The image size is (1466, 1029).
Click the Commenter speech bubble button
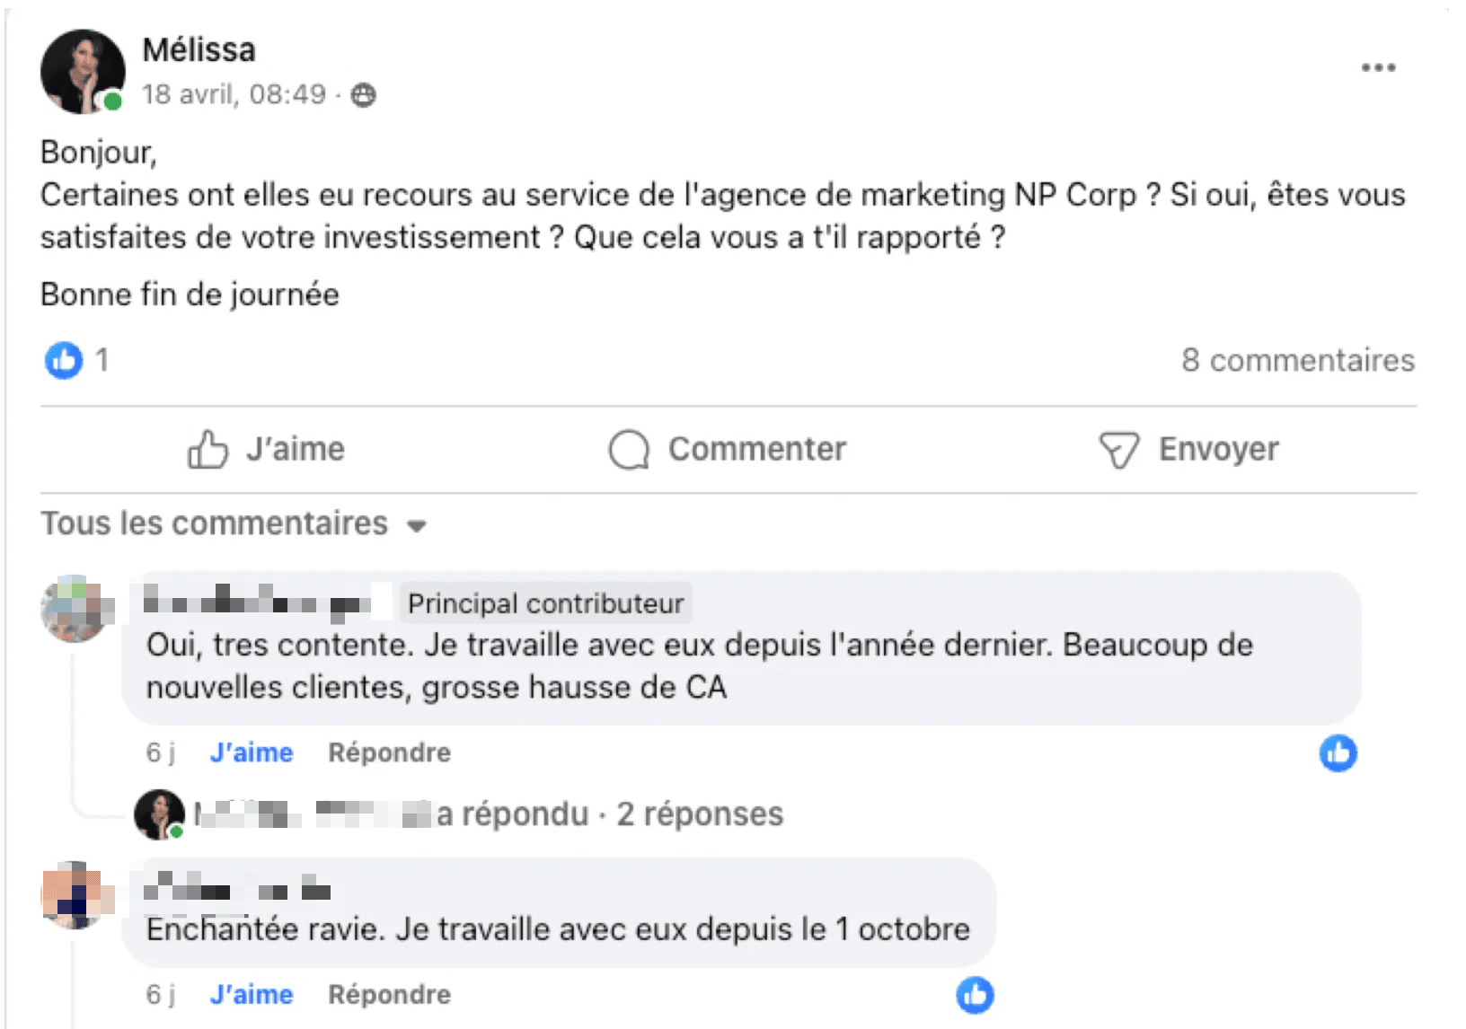(x=728, y=449)
